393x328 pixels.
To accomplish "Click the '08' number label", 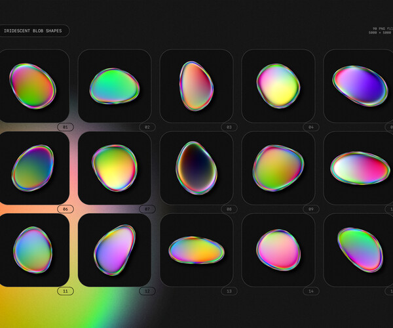I will click(x=229, y=209).
